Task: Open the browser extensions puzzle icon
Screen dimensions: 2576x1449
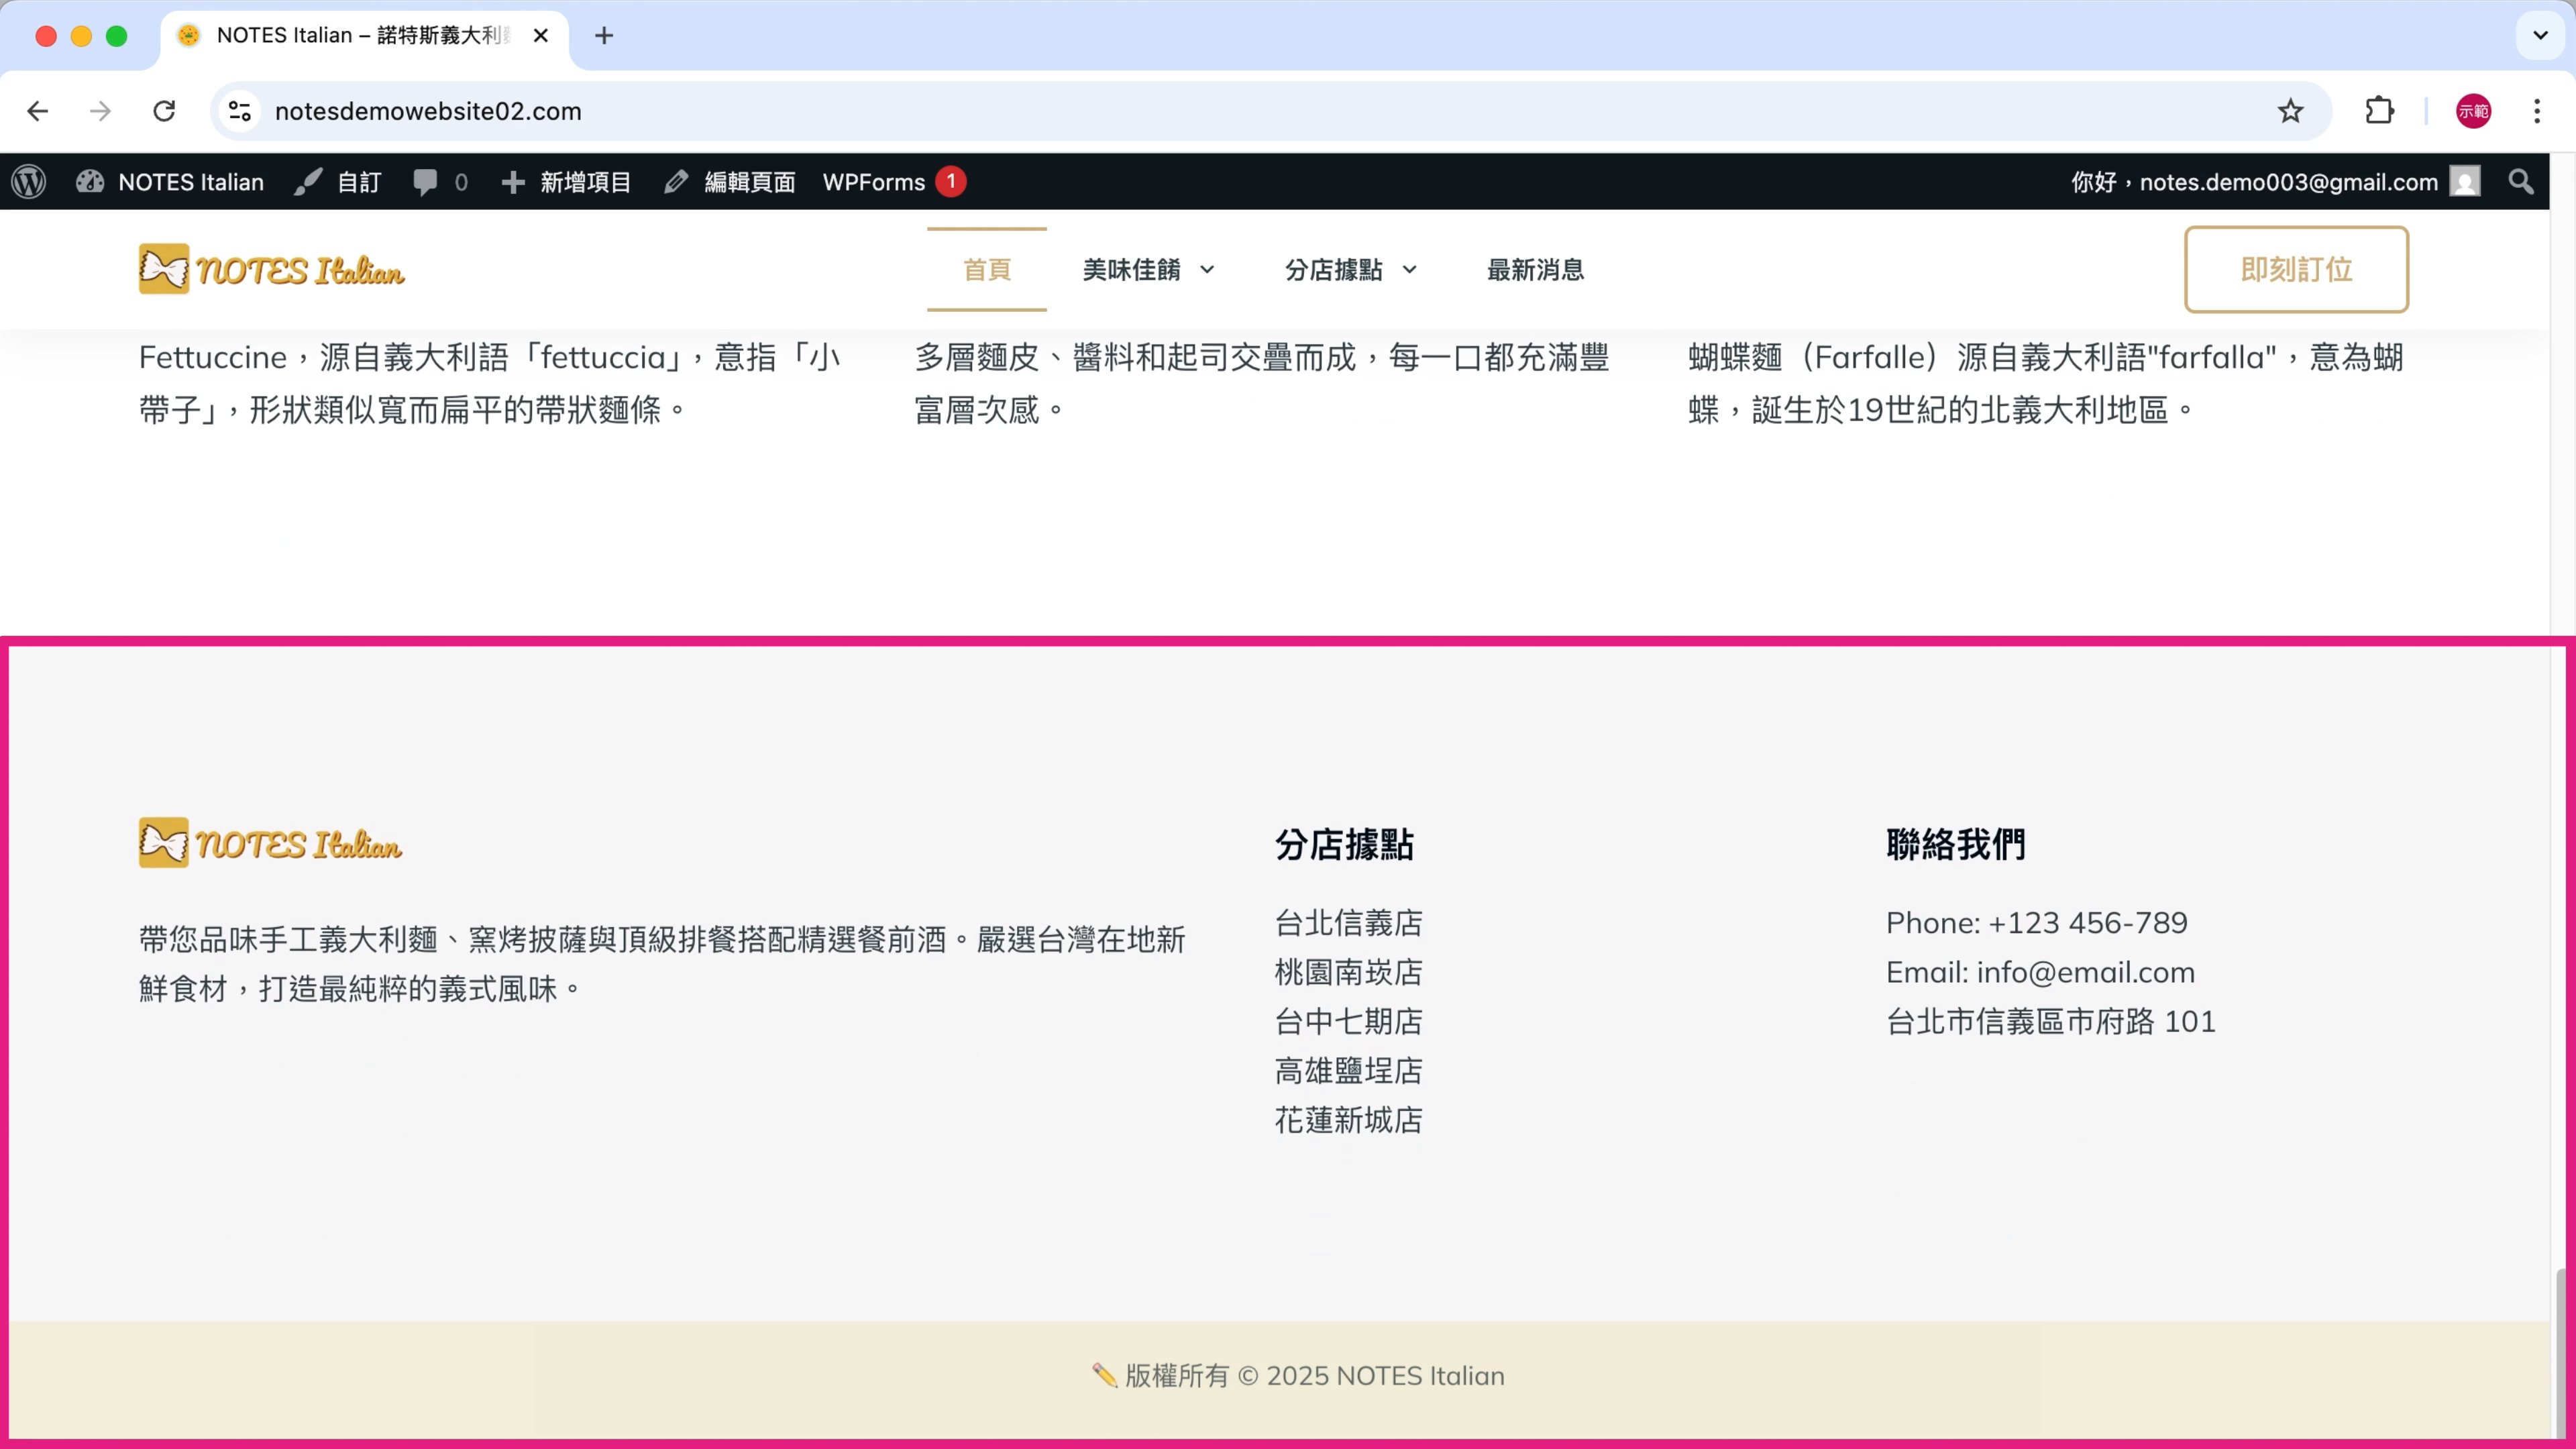Action: click(x=2379, y=111)
